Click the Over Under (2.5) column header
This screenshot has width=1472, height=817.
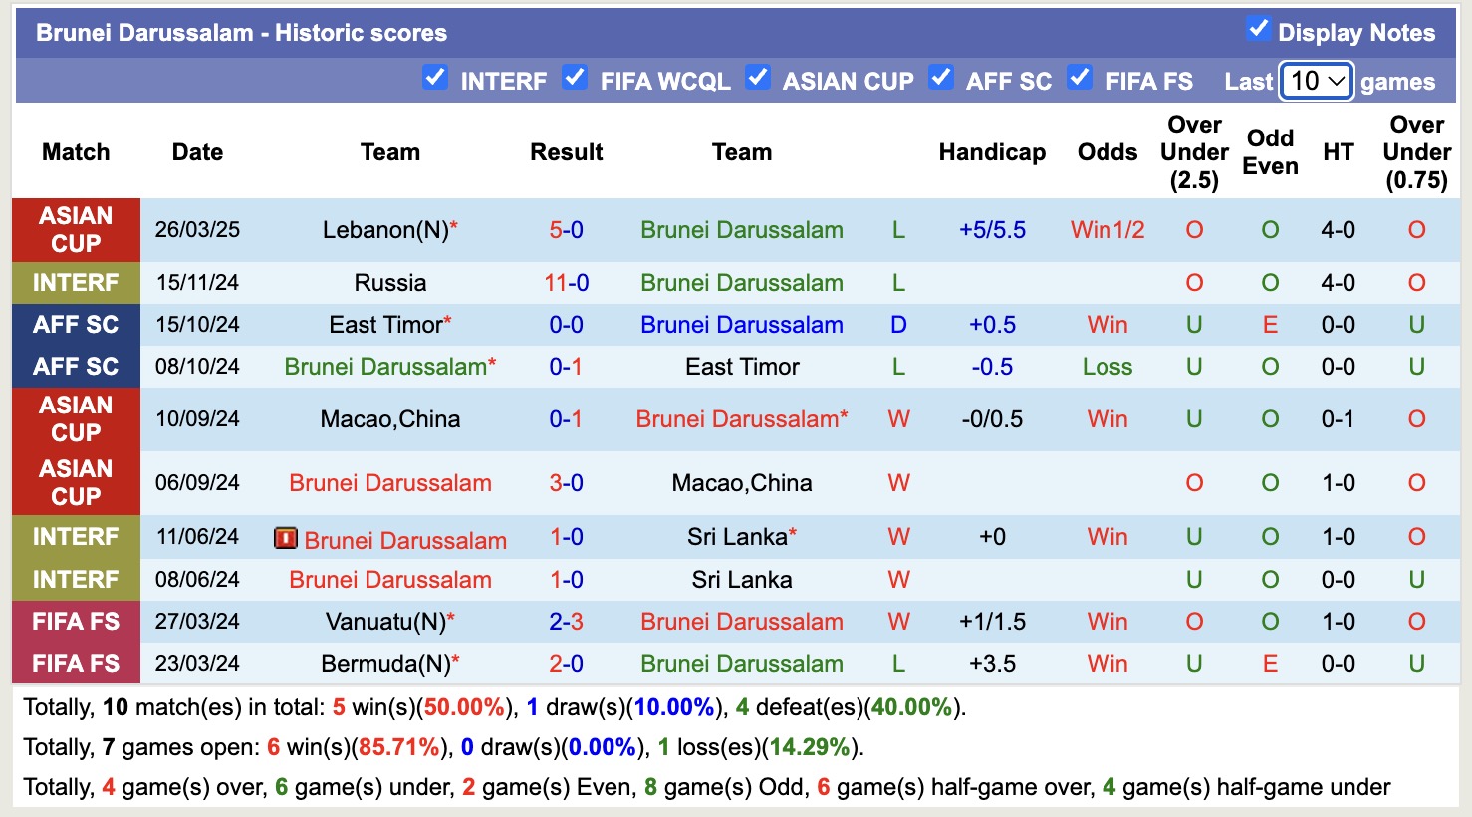click(x=1194, y=152)
